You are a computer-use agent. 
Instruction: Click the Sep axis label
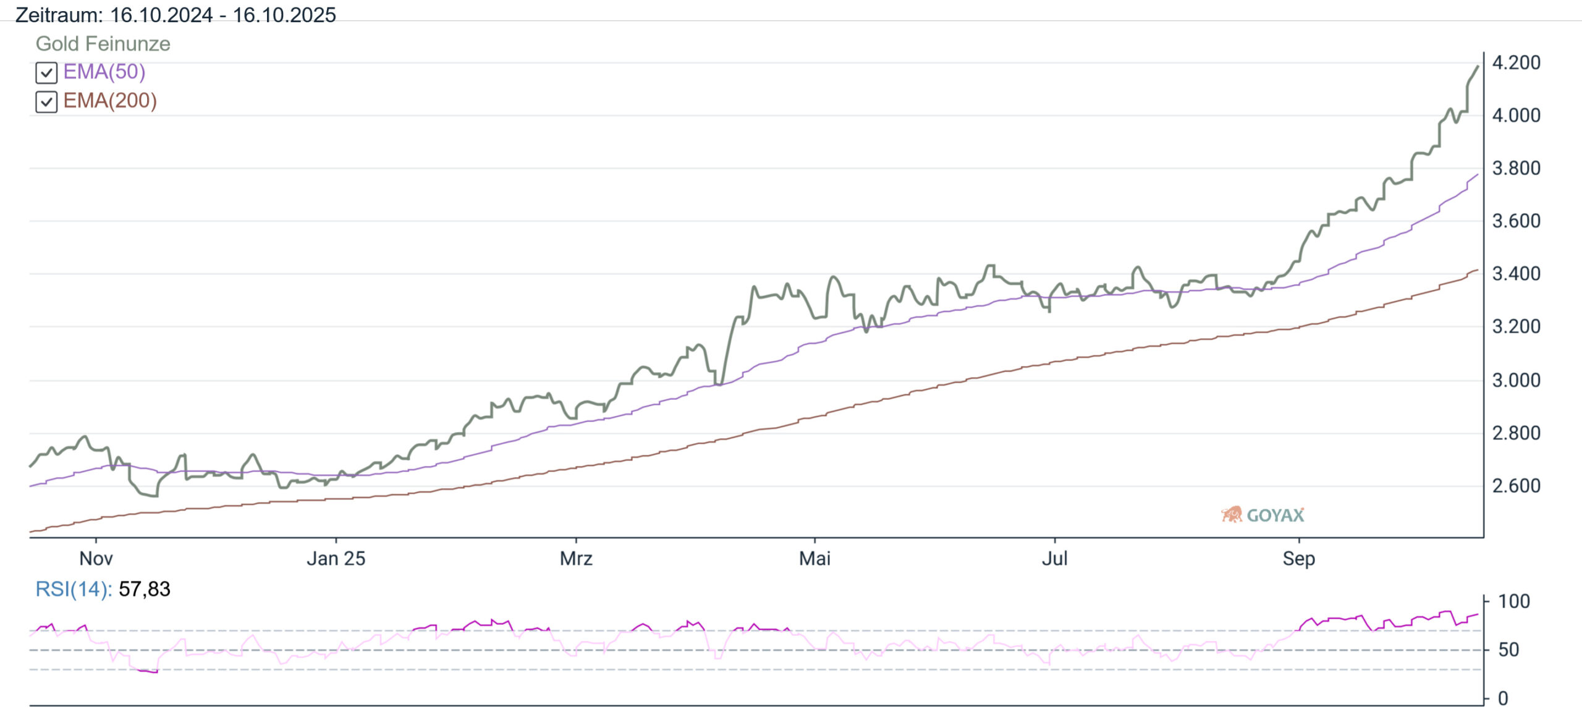click(1298, 559)
